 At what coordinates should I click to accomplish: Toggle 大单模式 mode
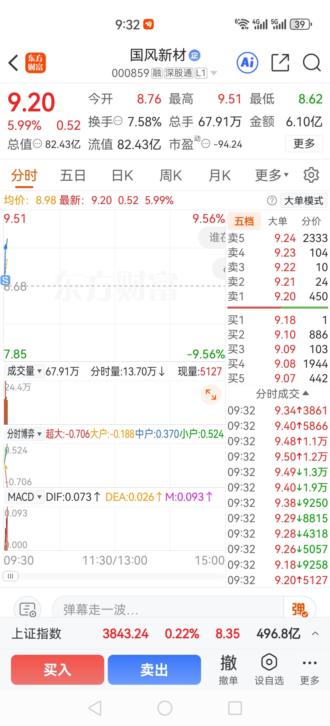(304, 200)
